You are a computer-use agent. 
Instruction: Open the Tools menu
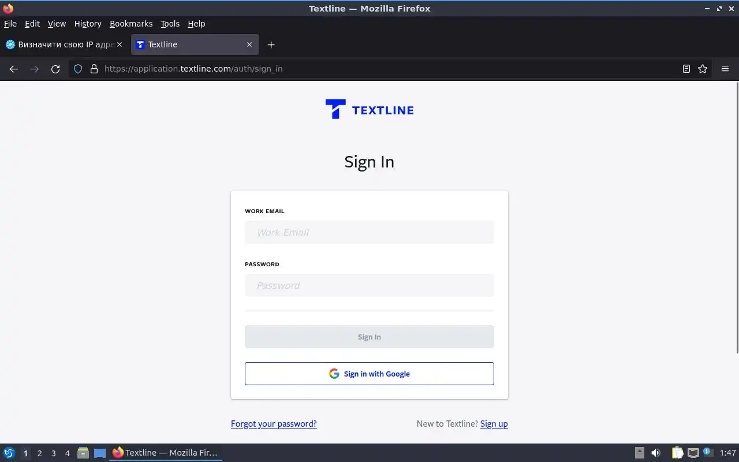(x=170, y=24)
